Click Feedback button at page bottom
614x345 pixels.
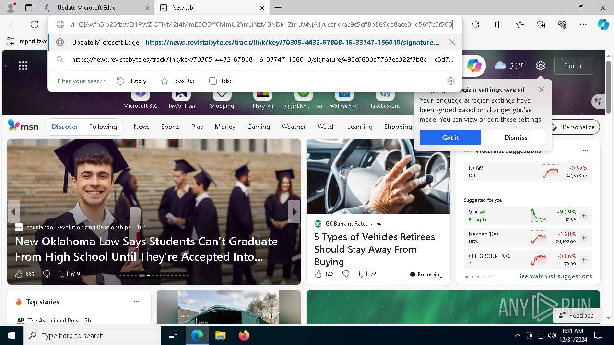click(x=578, y=315)
